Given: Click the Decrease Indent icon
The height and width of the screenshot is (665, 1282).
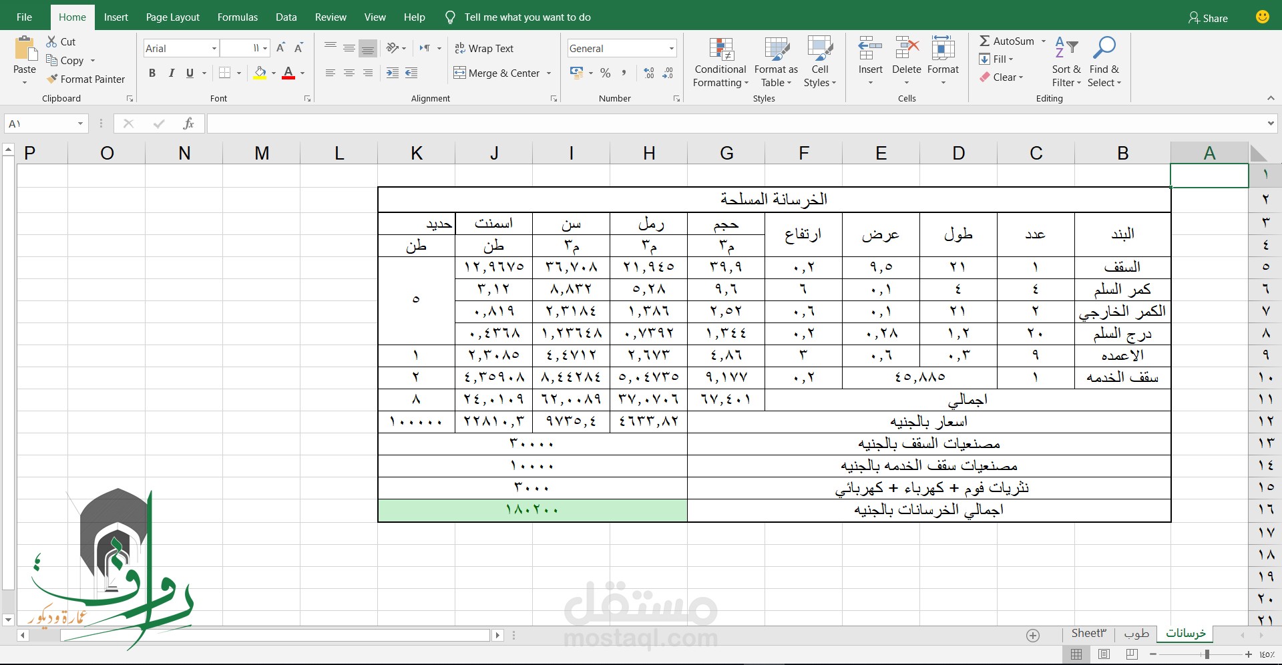Looking at the screenshot, I should tap(393, 73).
